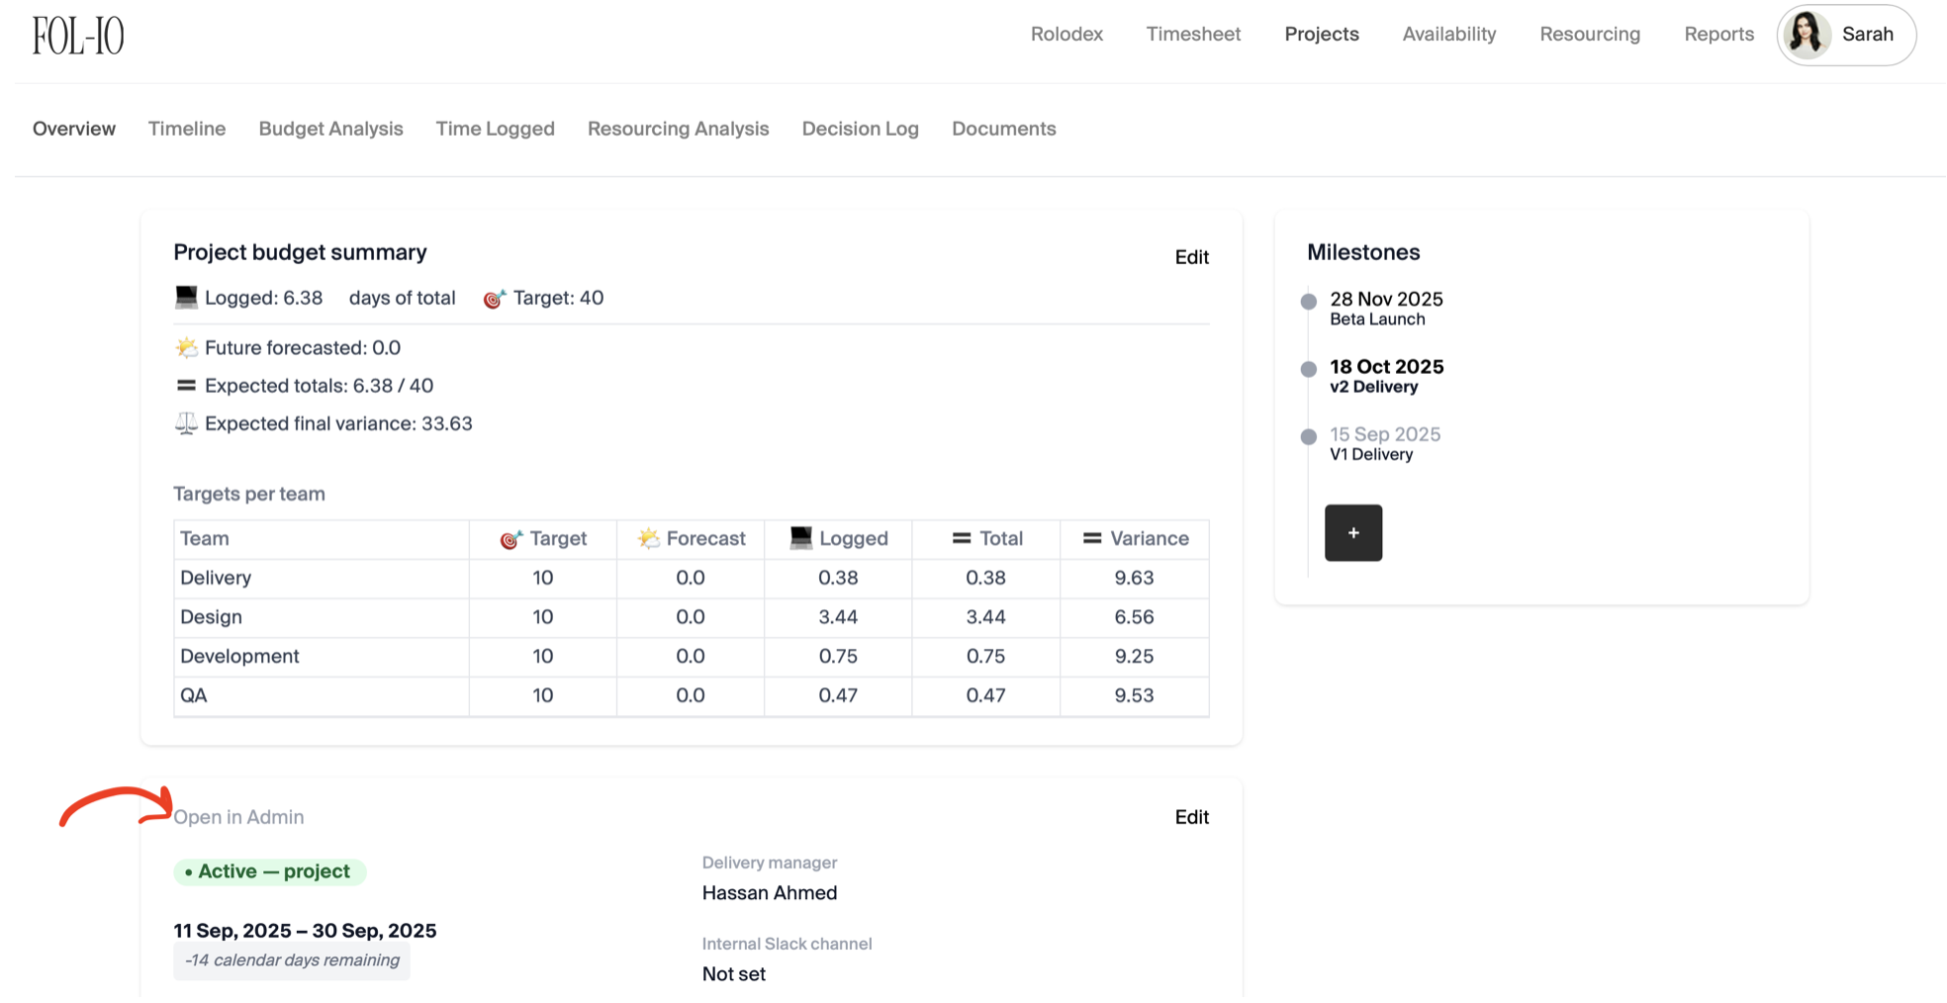1947x1003 pixels.
Task: Open the Budget Analysis tab
Action: click(330, 129)
